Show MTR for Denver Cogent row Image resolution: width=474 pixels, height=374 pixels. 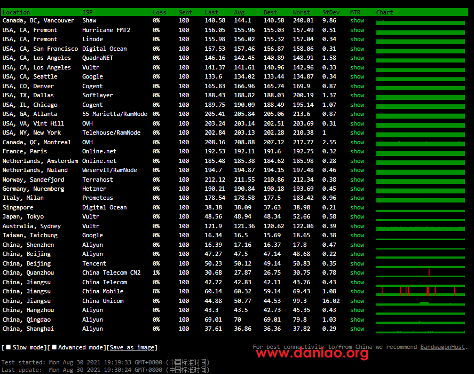[x=357, y=87]
